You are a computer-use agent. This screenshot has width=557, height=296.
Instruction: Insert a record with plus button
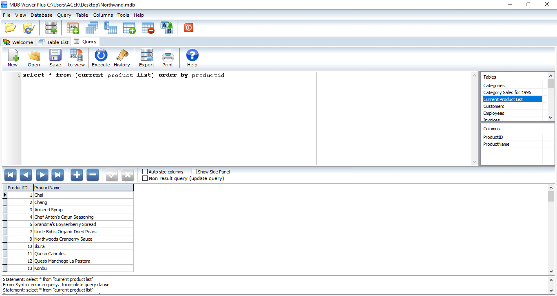pyautogui.click(x=77, y=175)
